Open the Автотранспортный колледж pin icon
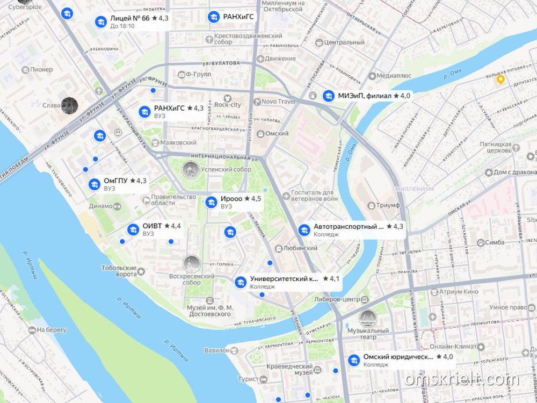This screenshot has width=537, height=403. (x=304, y=231)
